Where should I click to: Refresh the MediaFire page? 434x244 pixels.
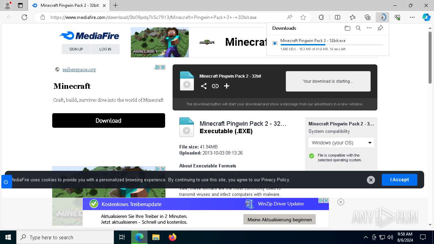coord(24,17)
